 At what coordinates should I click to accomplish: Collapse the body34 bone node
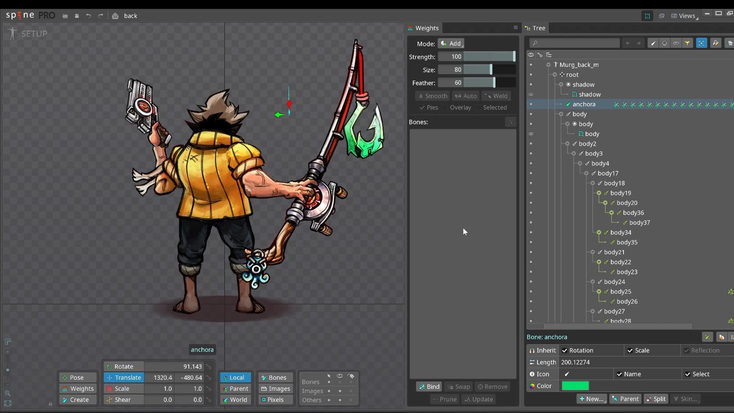point(599,233)
